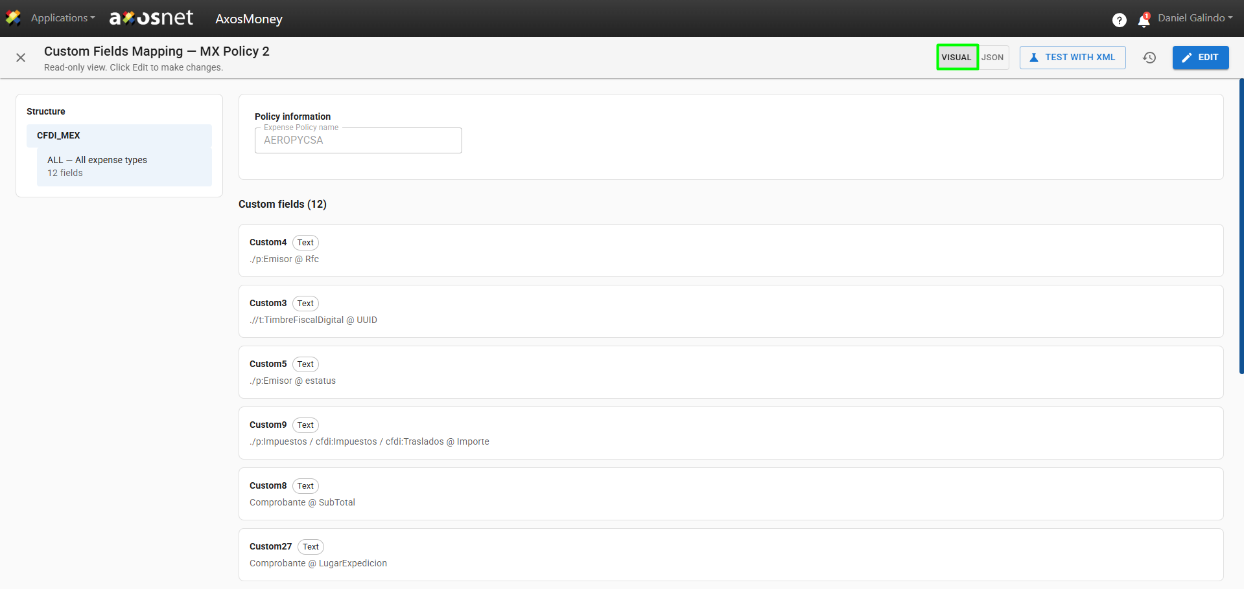The height and width of the screenshot is (589, 1244).
Task: Select the CFDI_MEX structure node
Action: point(119,135)
